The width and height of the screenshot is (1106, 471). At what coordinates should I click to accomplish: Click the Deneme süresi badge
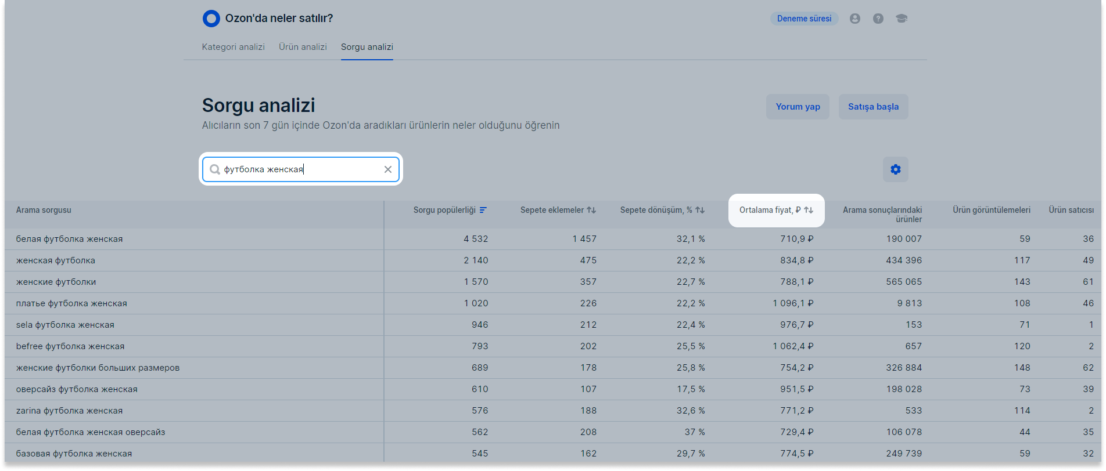coord(804,19)
